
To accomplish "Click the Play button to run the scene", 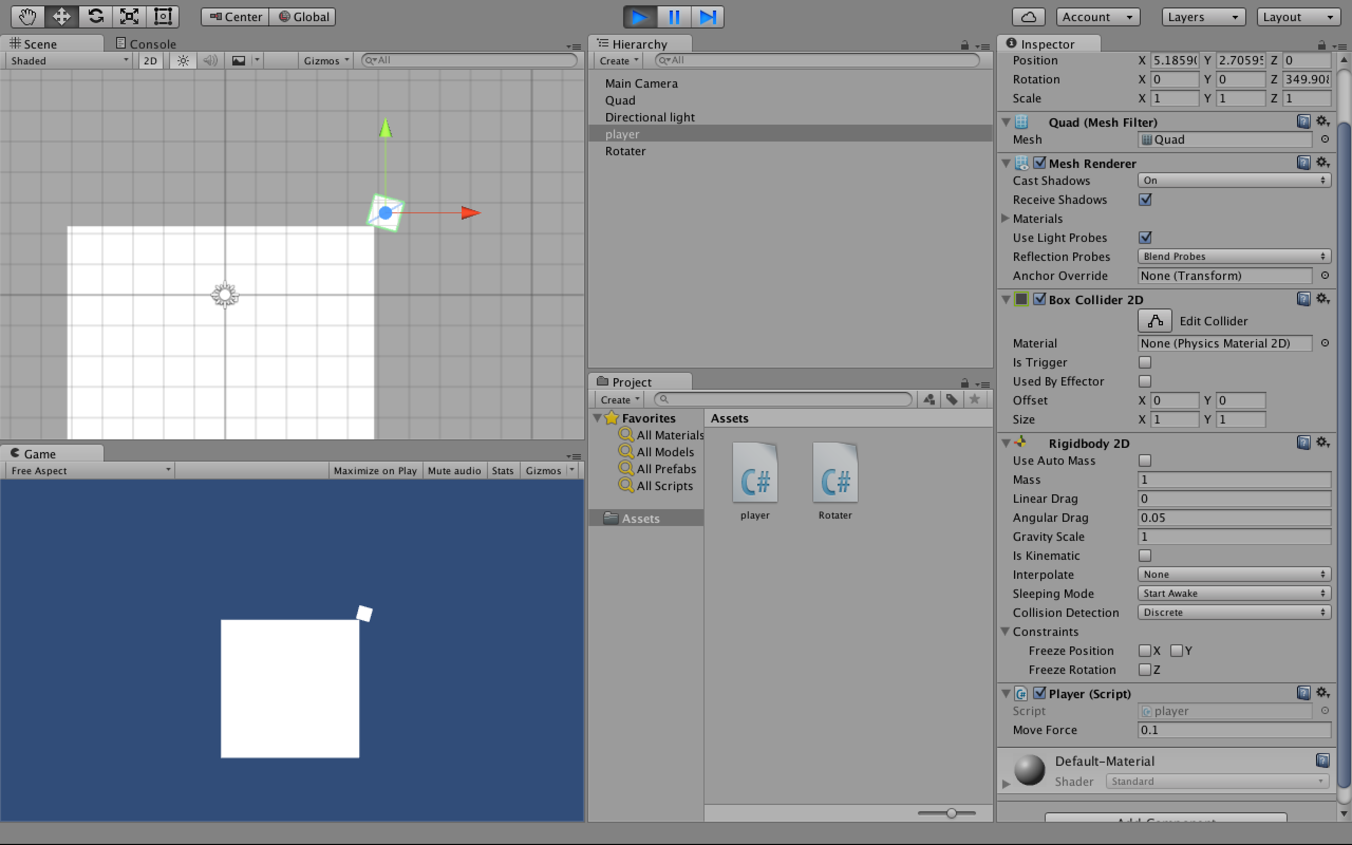I will tap(640, 16).
